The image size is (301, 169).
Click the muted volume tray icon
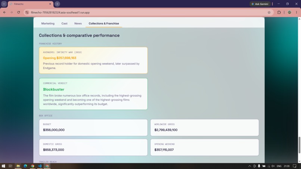coord(273,166)
